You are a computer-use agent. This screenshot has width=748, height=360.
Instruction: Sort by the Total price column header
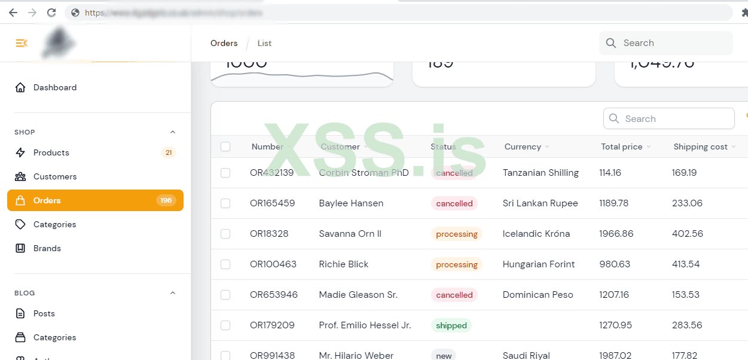coord(626,147)
